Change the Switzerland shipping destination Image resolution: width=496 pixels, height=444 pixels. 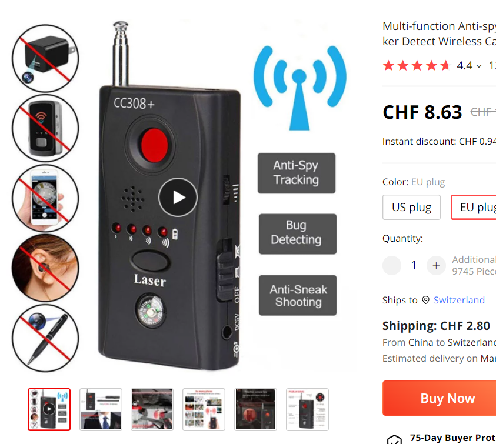(x=459, y=300)
